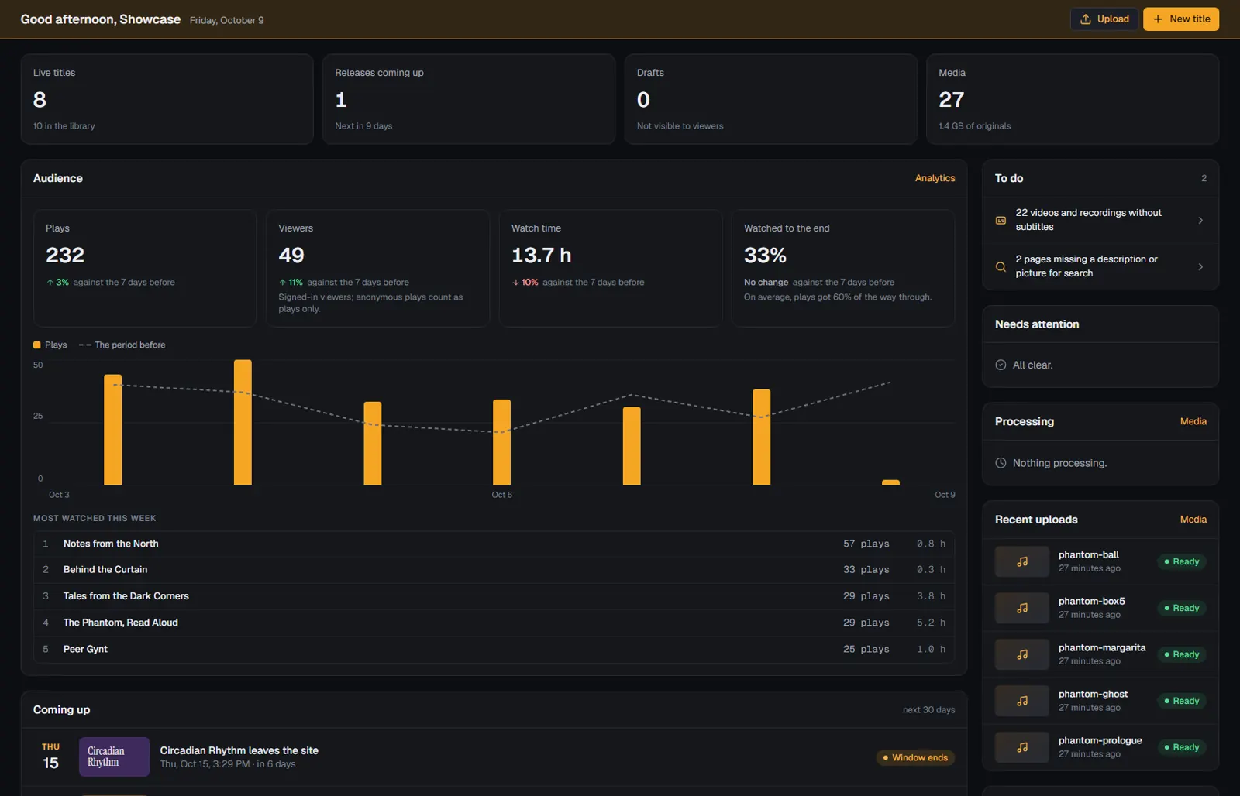Click the subtitles icon in To do

(x=1001, y=221)
